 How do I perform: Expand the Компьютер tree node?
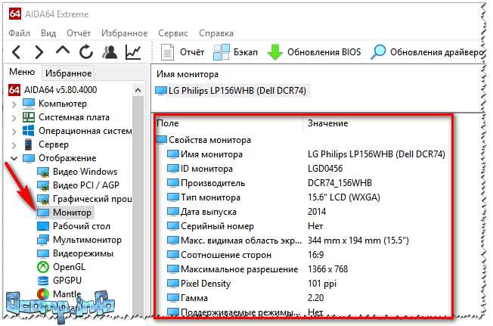click(14, 104)
